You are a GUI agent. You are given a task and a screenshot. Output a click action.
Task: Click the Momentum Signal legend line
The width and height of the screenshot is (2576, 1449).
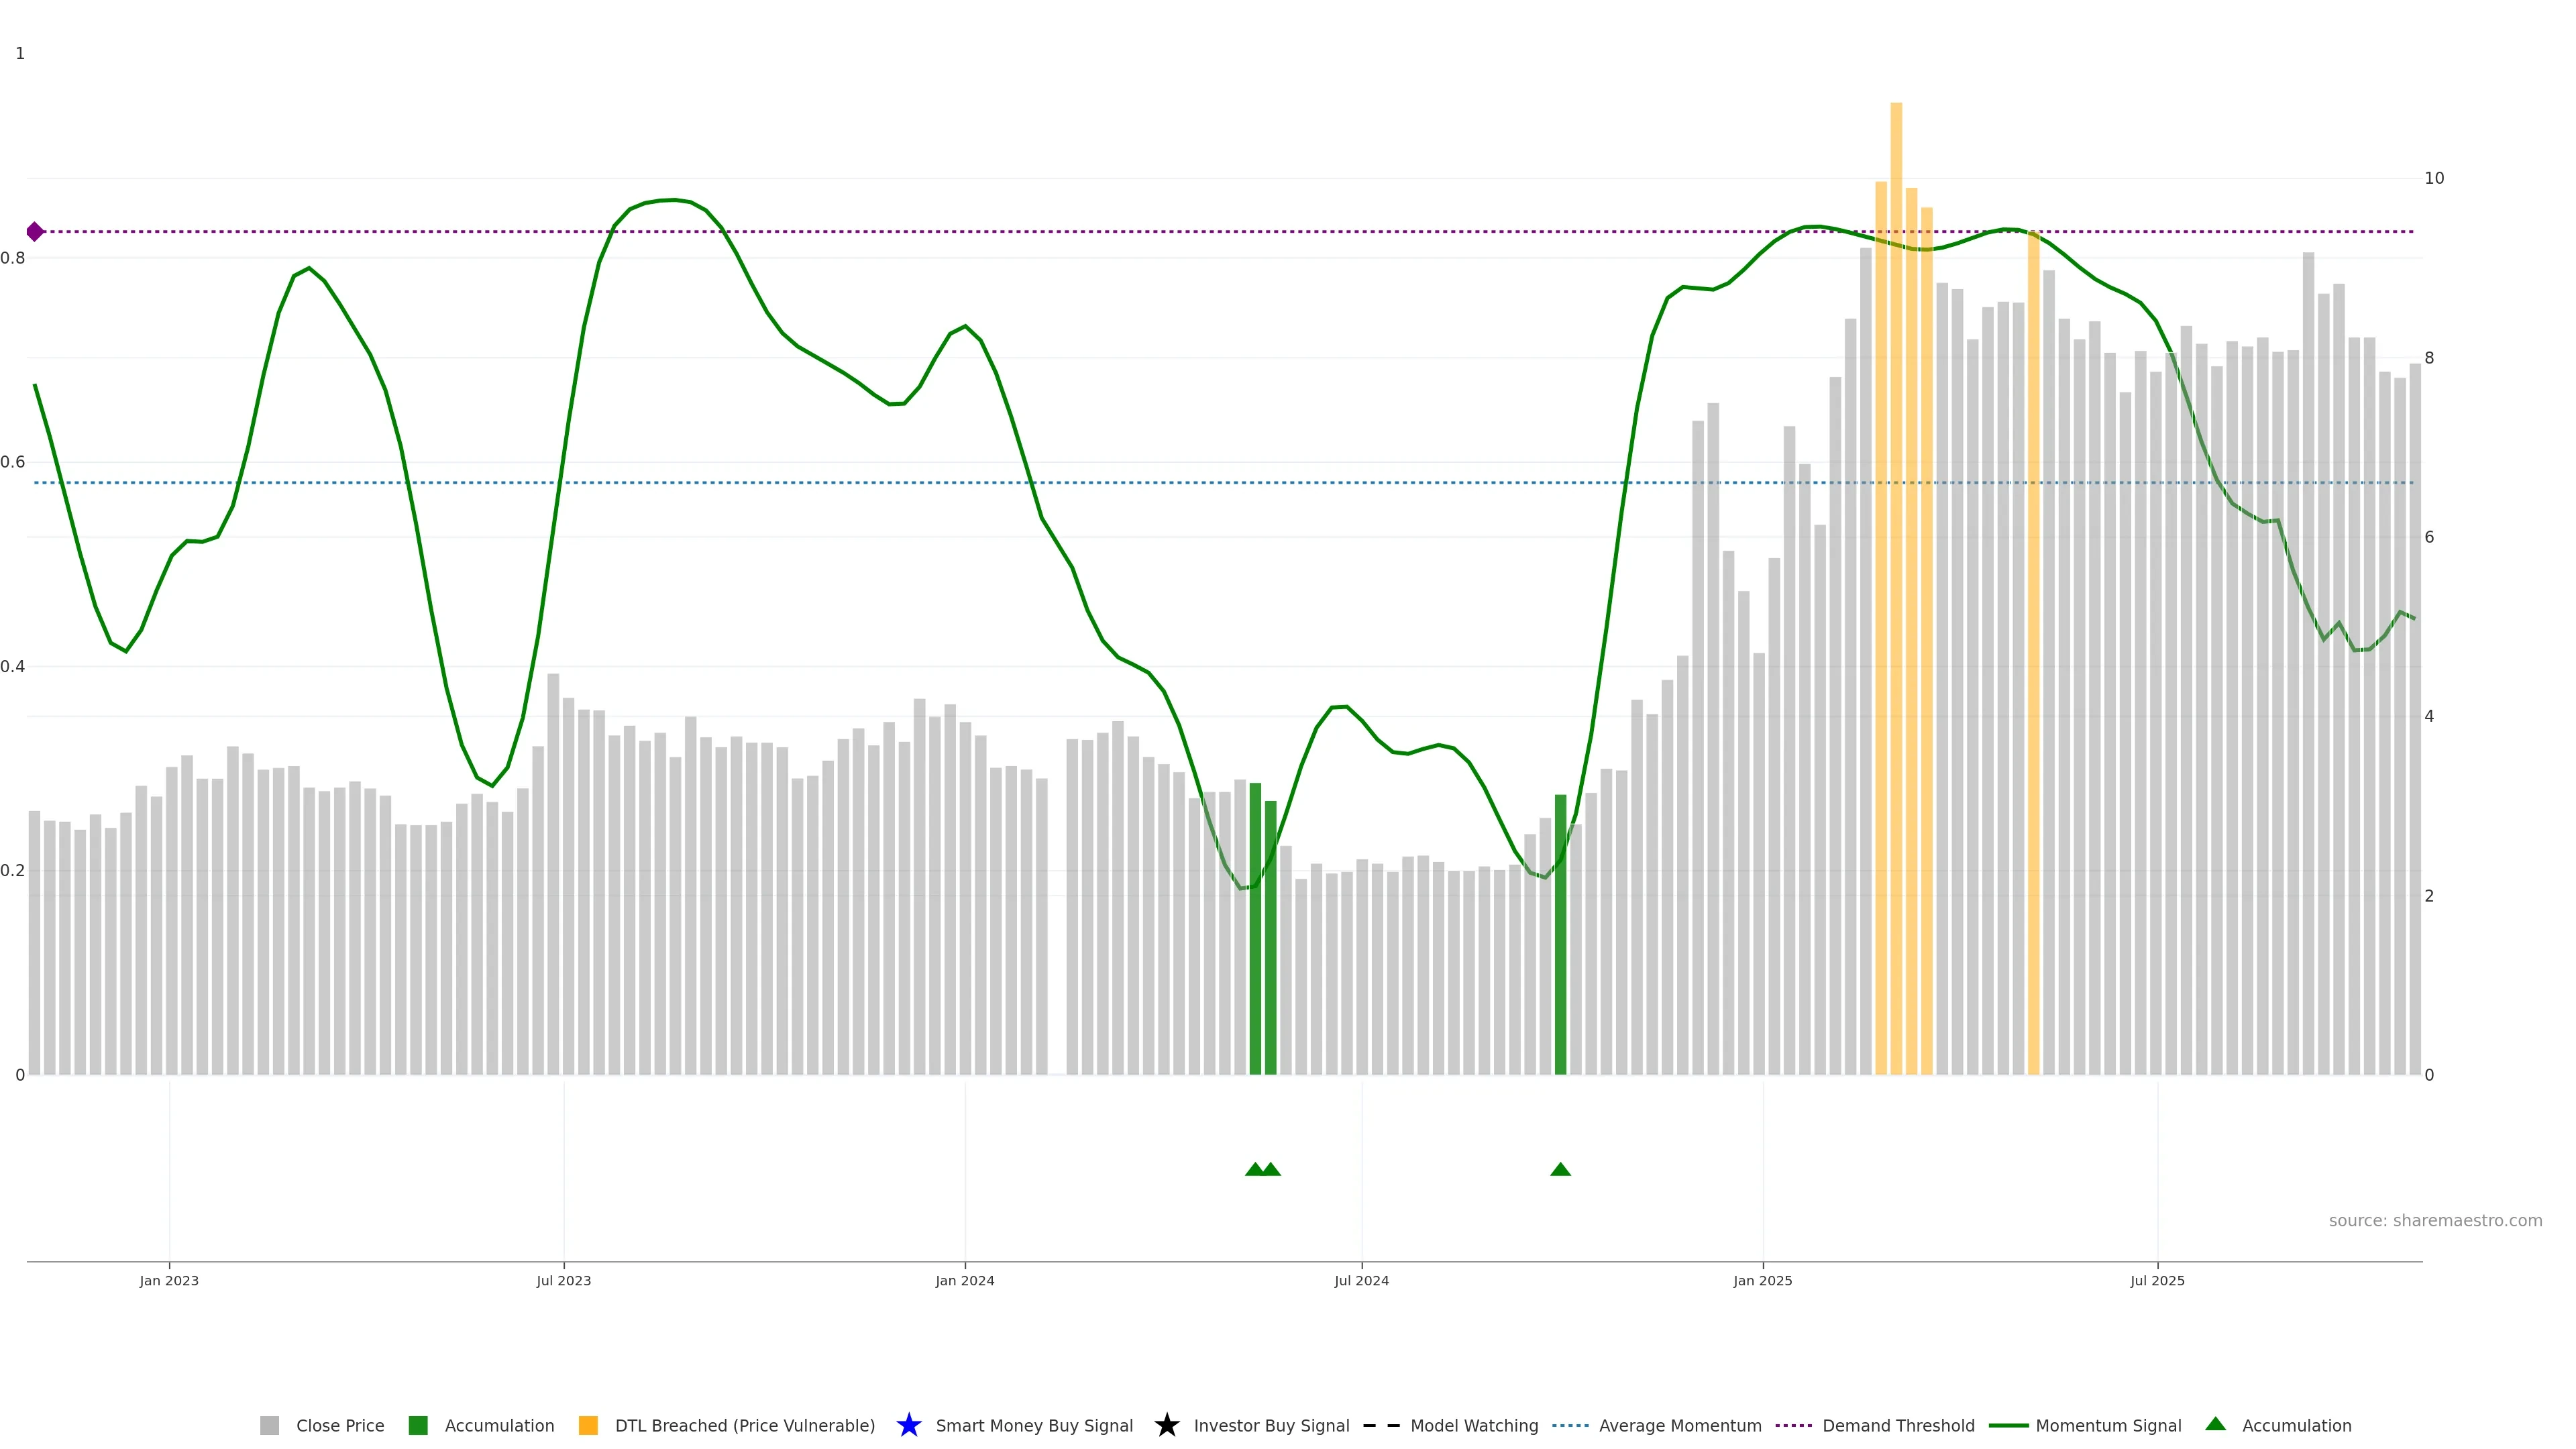(x=2008, y=1425)
